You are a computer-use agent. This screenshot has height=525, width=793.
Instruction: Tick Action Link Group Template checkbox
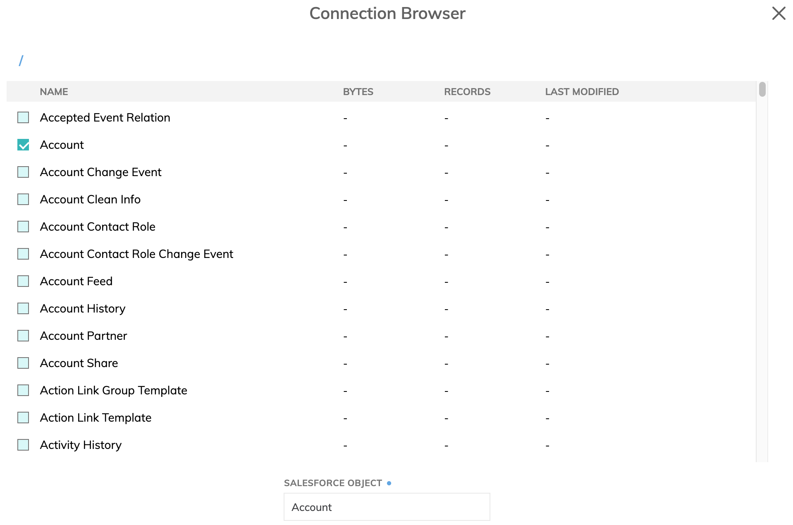23,390
